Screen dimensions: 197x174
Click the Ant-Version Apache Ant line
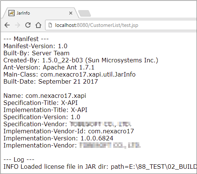49,67
